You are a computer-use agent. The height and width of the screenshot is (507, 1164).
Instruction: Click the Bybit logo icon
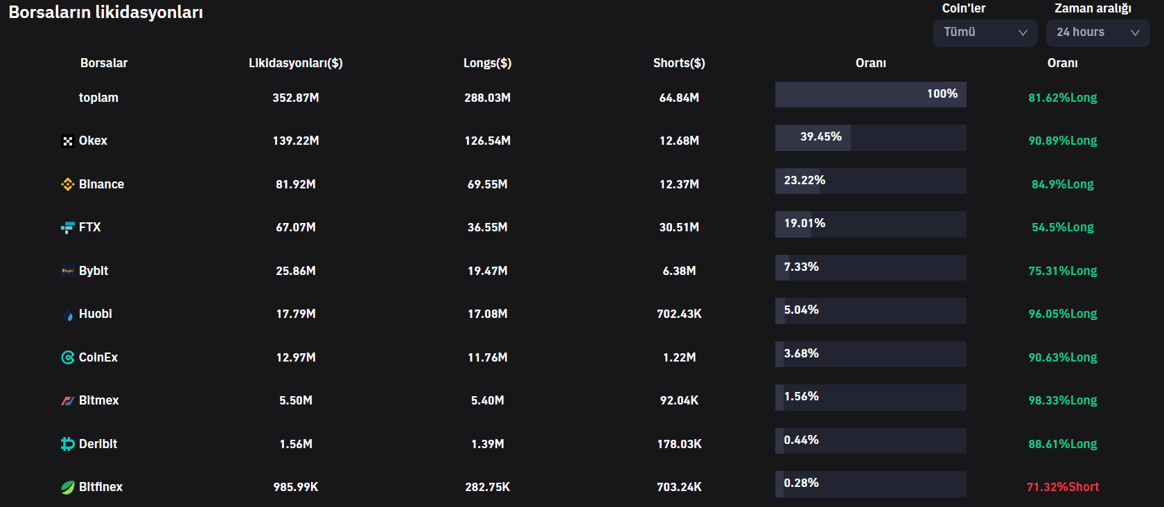[x=68, y=271]
